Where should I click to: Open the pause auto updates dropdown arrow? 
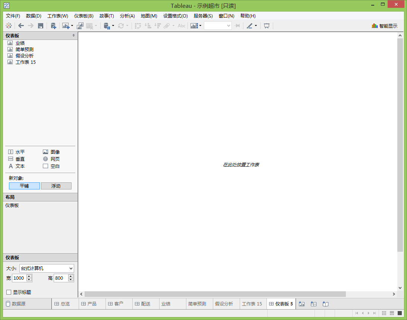click(x=113, y=26)
